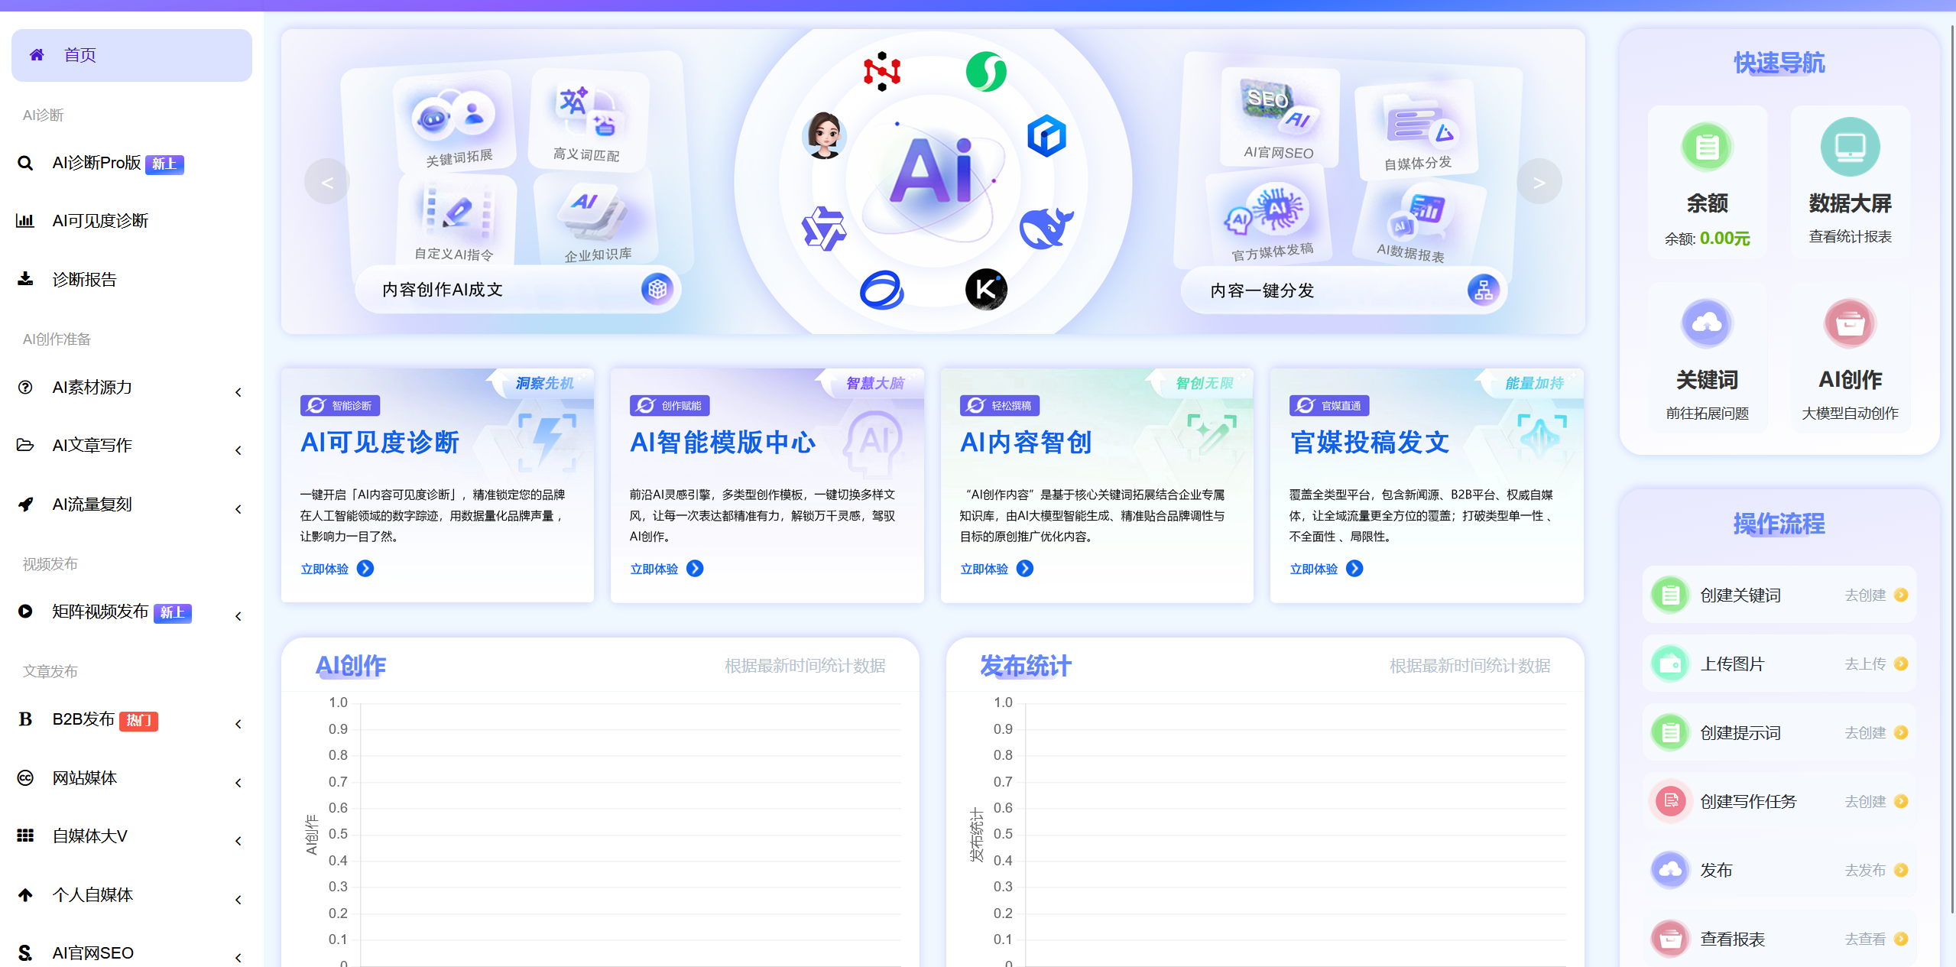
Task: Click the 内容一键分发 pill button
Action: tap(1344, 290)
